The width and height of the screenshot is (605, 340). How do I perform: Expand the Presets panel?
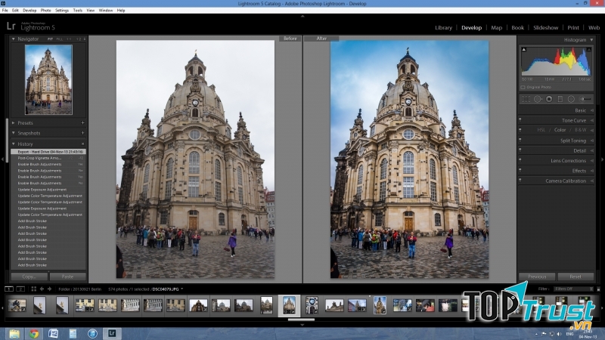13,123
